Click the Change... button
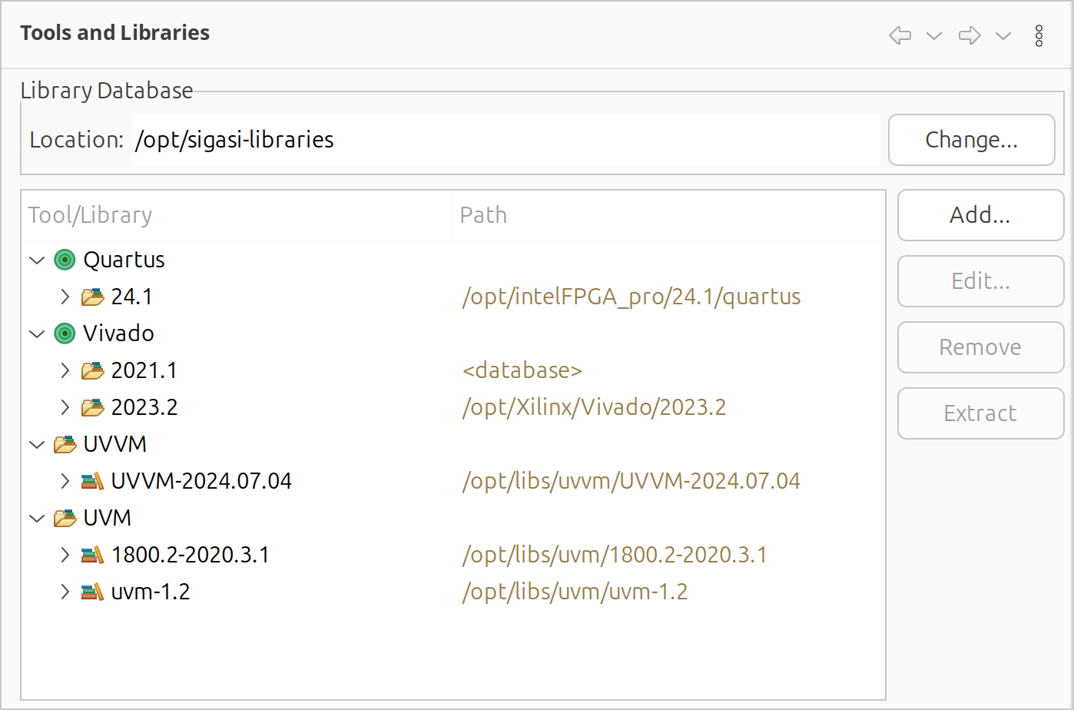Screen dimensions: 1074x710 pyautogui.click(x=971, y=140)
